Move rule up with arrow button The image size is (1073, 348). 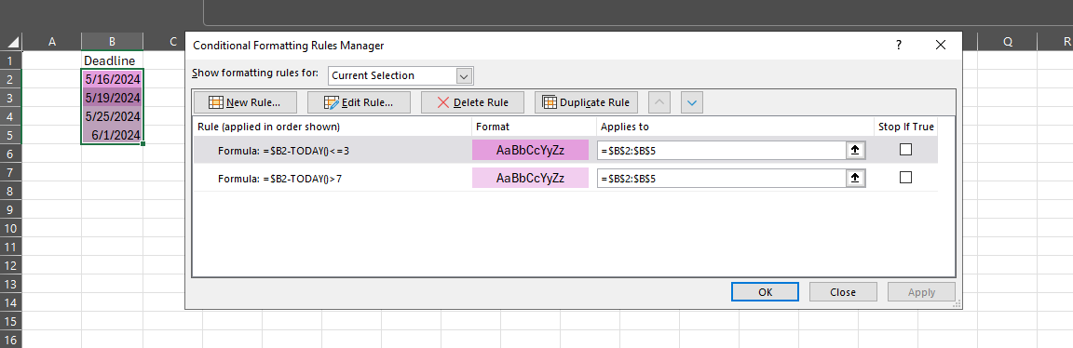click(659, 102)
